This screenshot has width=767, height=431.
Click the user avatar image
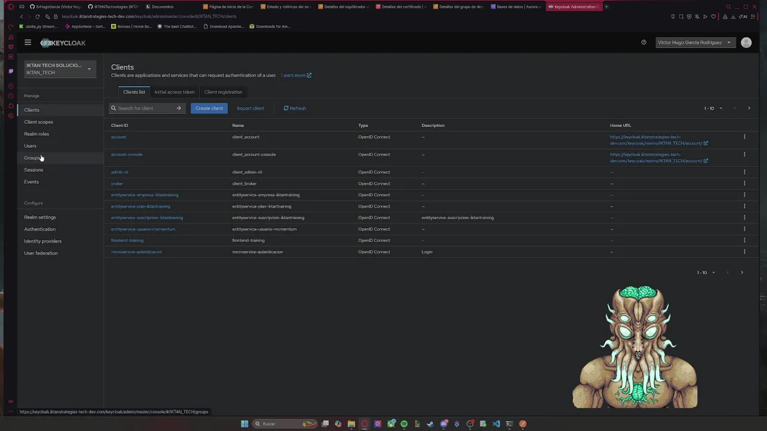746,43
